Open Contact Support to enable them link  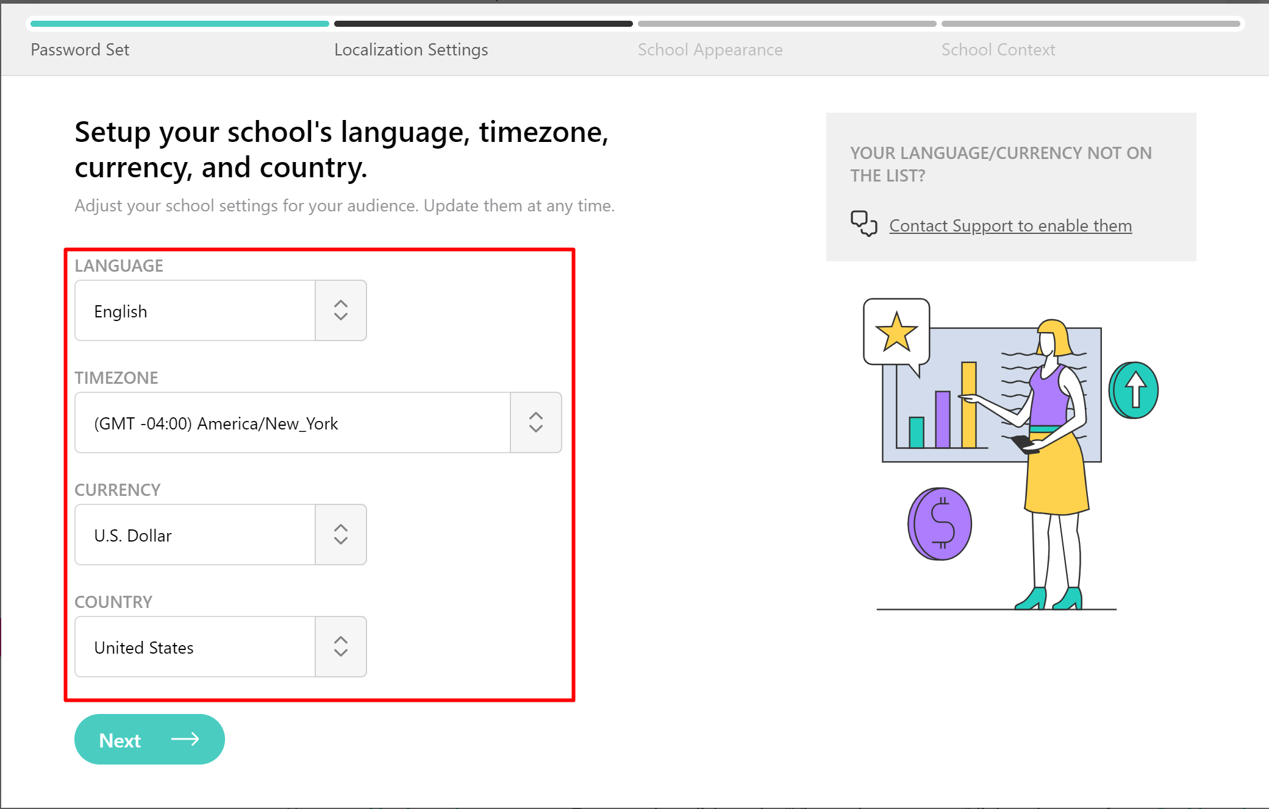[1010, 225]
